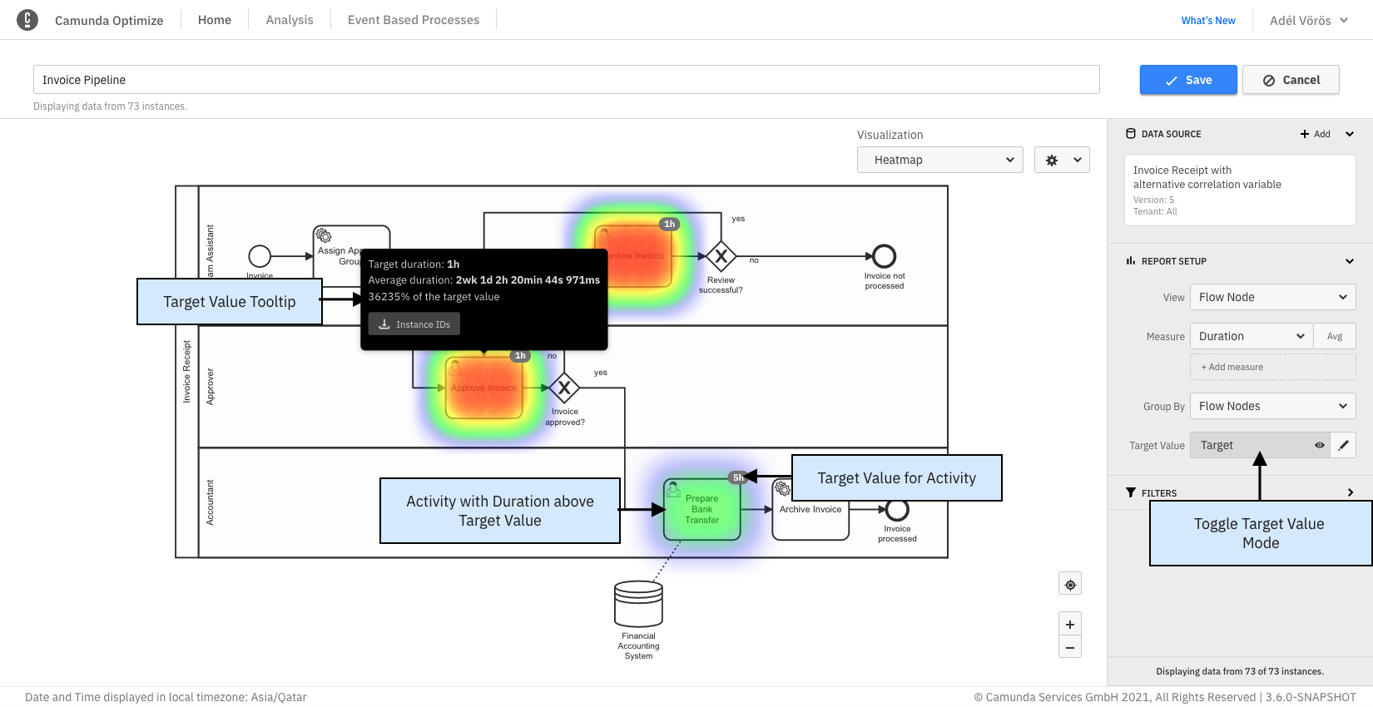Click the Camunda logo icon
Screen dimensions: 1373x707
click(27, 20)
